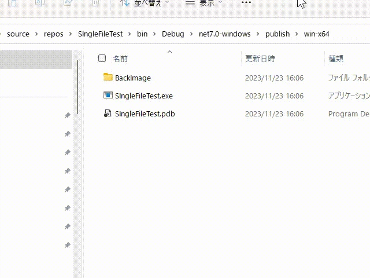
Task: Select the win-x64 breadcrumb segment
Action: (316, 34)
